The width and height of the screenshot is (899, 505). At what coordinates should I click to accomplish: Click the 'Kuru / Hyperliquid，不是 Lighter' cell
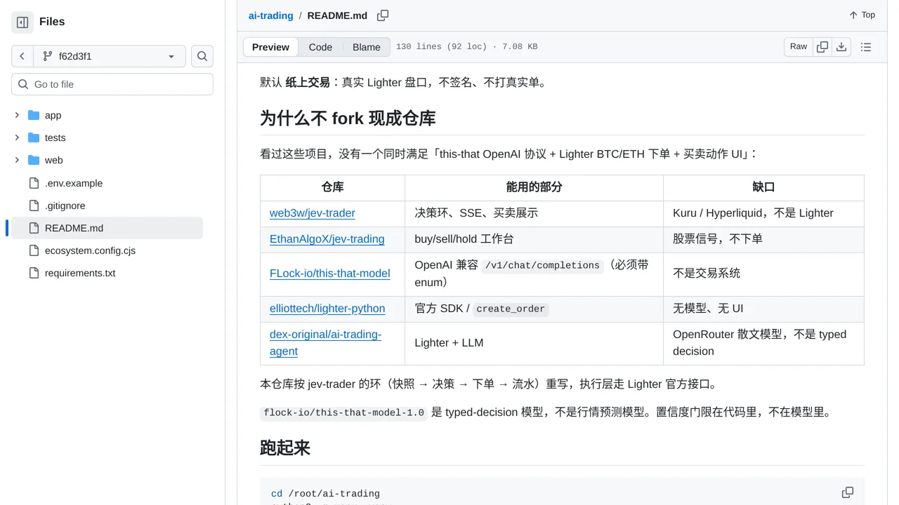763,213
